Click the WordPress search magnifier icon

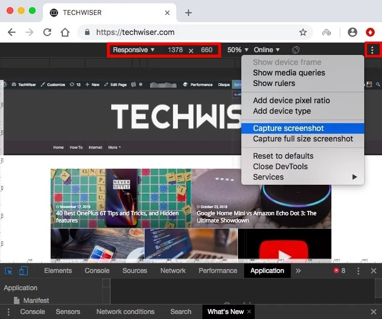378,84
